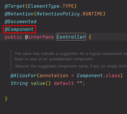Click Component in Component.class
The height and width of the screenshot is (114, 127).
90,76
